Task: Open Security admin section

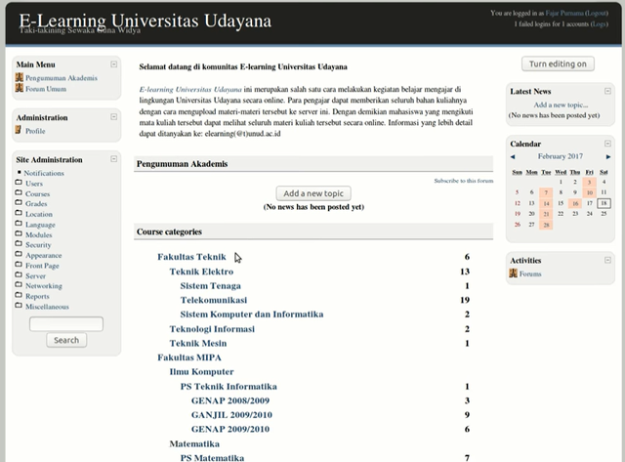Action: click(x=38, y=245)
